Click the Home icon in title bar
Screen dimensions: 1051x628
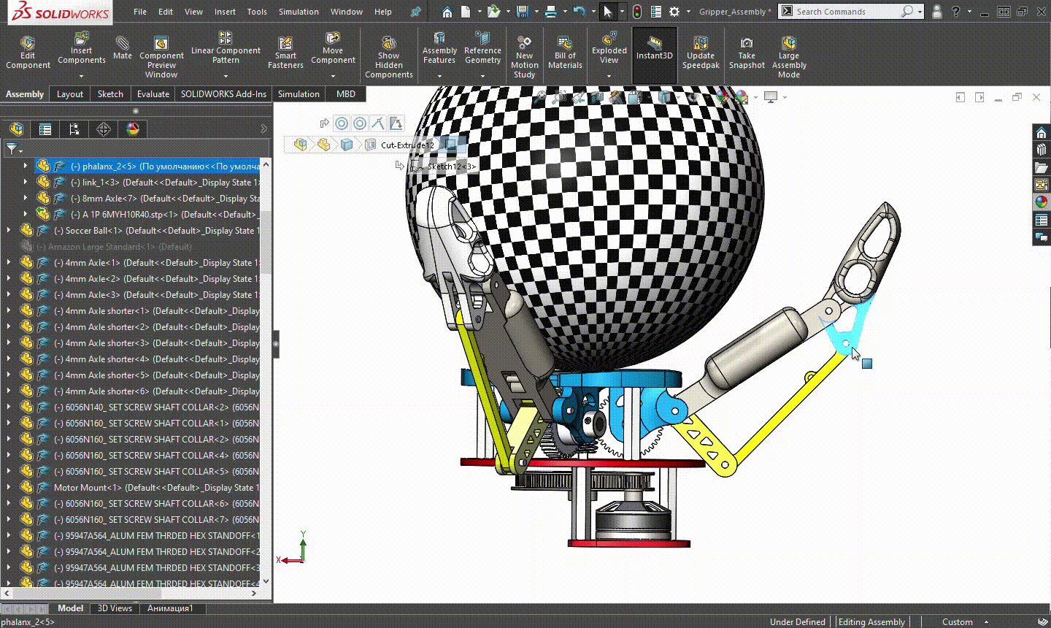[x=447, y=12]
